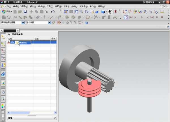Click the red clip section icon

point(115,12)
